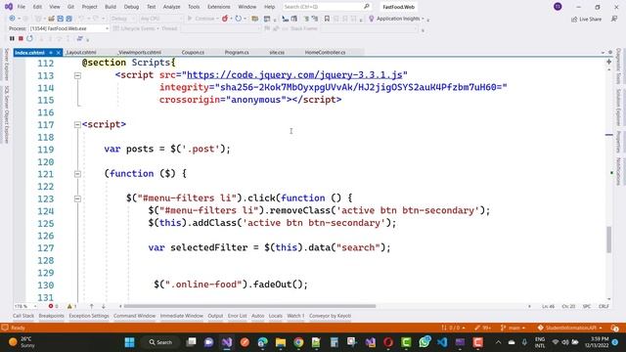The image size is (626, 352).
Task: Switch to the _Layout.cshtml tab
Action: [81, 52]
